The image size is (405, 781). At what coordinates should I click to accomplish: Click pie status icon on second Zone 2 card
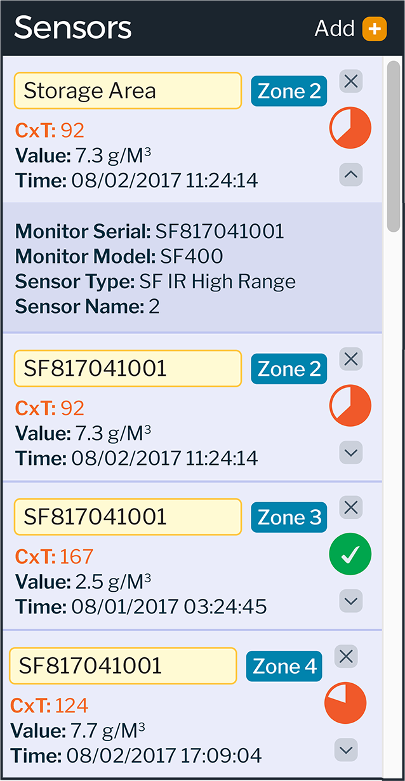(350, 405)
